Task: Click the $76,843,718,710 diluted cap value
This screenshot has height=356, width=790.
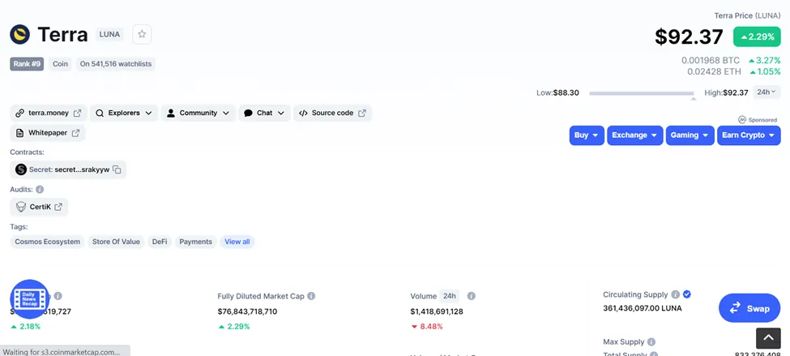Action: point(247,311)
